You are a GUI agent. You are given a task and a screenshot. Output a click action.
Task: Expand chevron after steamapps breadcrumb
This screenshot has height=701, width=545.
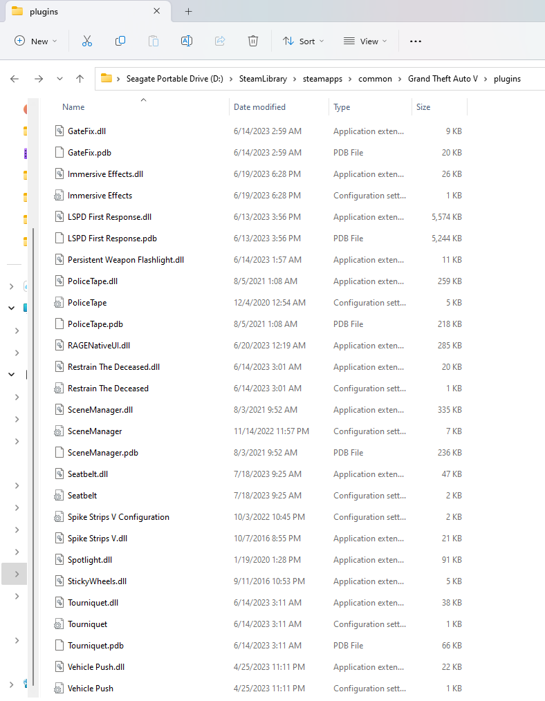(x=350, y=79)
